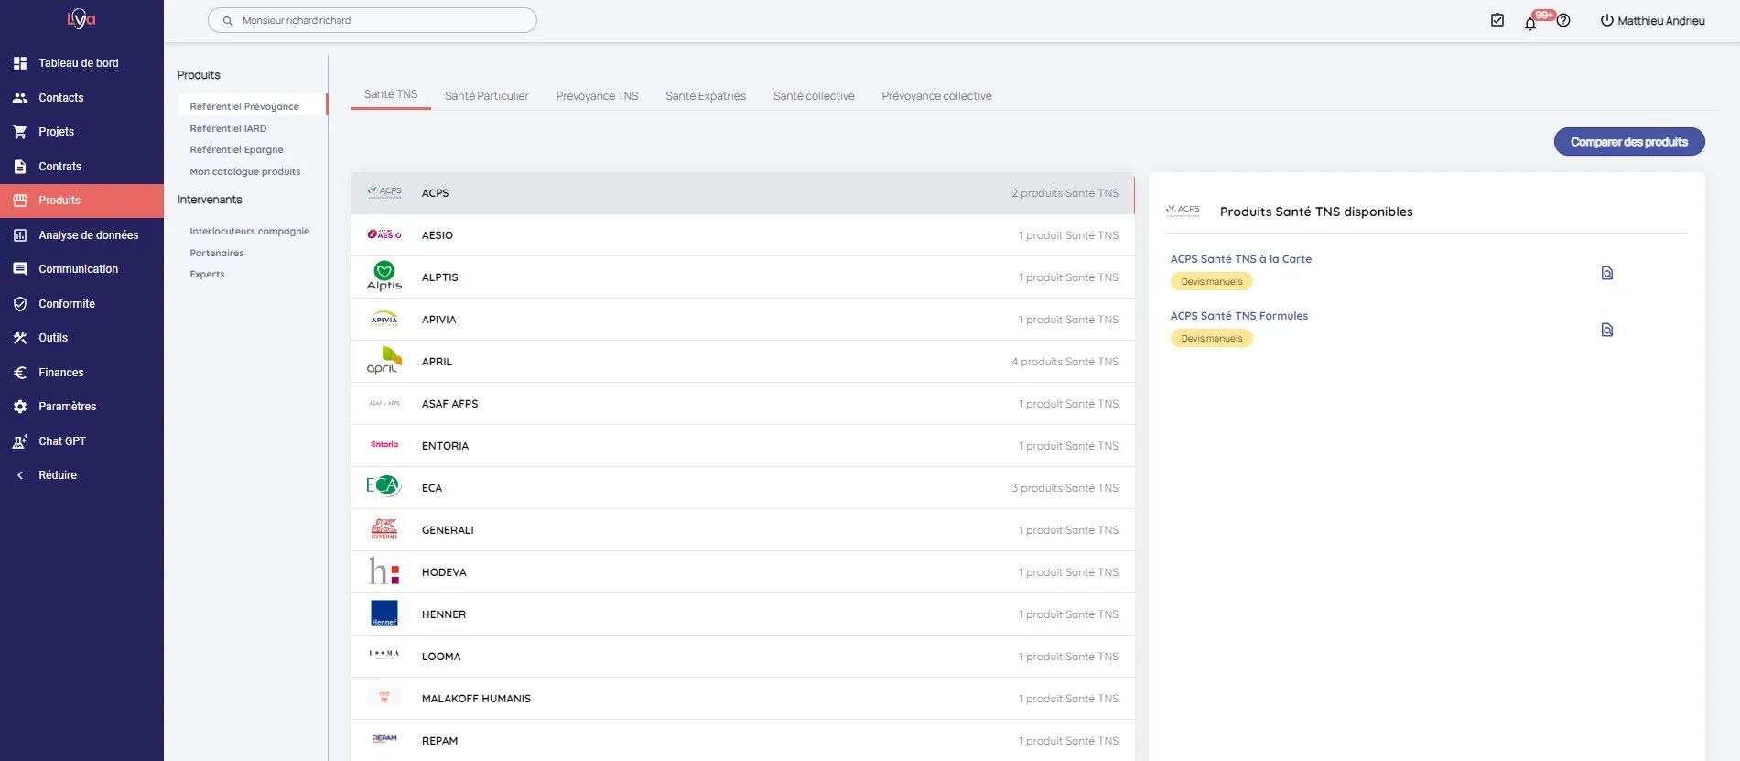Switch to the Santé collective tab
The height and width of the screenshot is (761, 1740).
pyautogui.click(x=814, y=96)
